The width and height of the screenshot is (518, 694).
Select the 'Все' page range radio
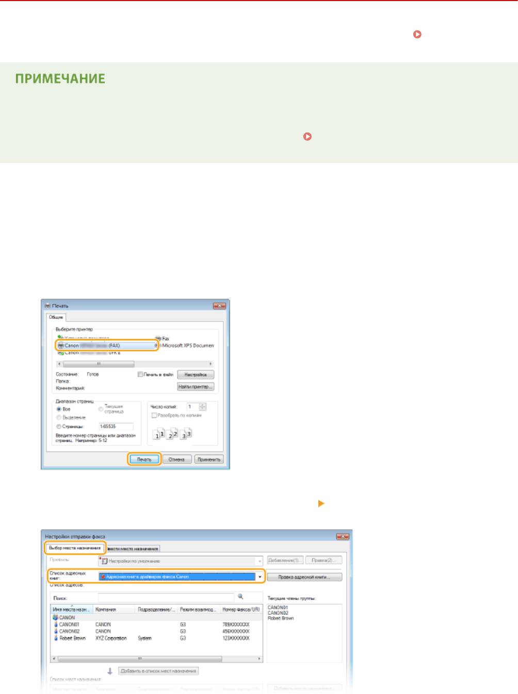[59, 409]
